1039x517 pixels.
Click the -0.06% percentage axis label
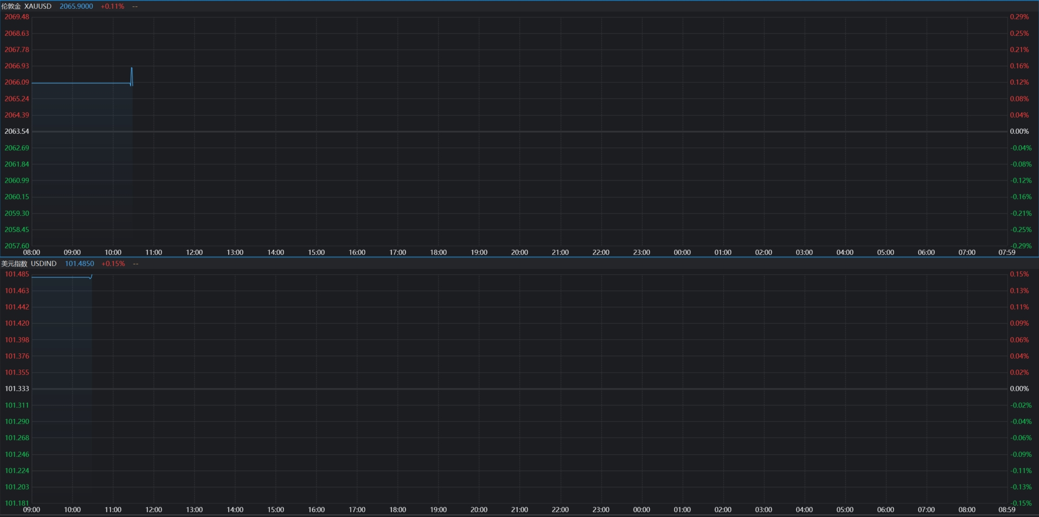tap(1021, 438)
